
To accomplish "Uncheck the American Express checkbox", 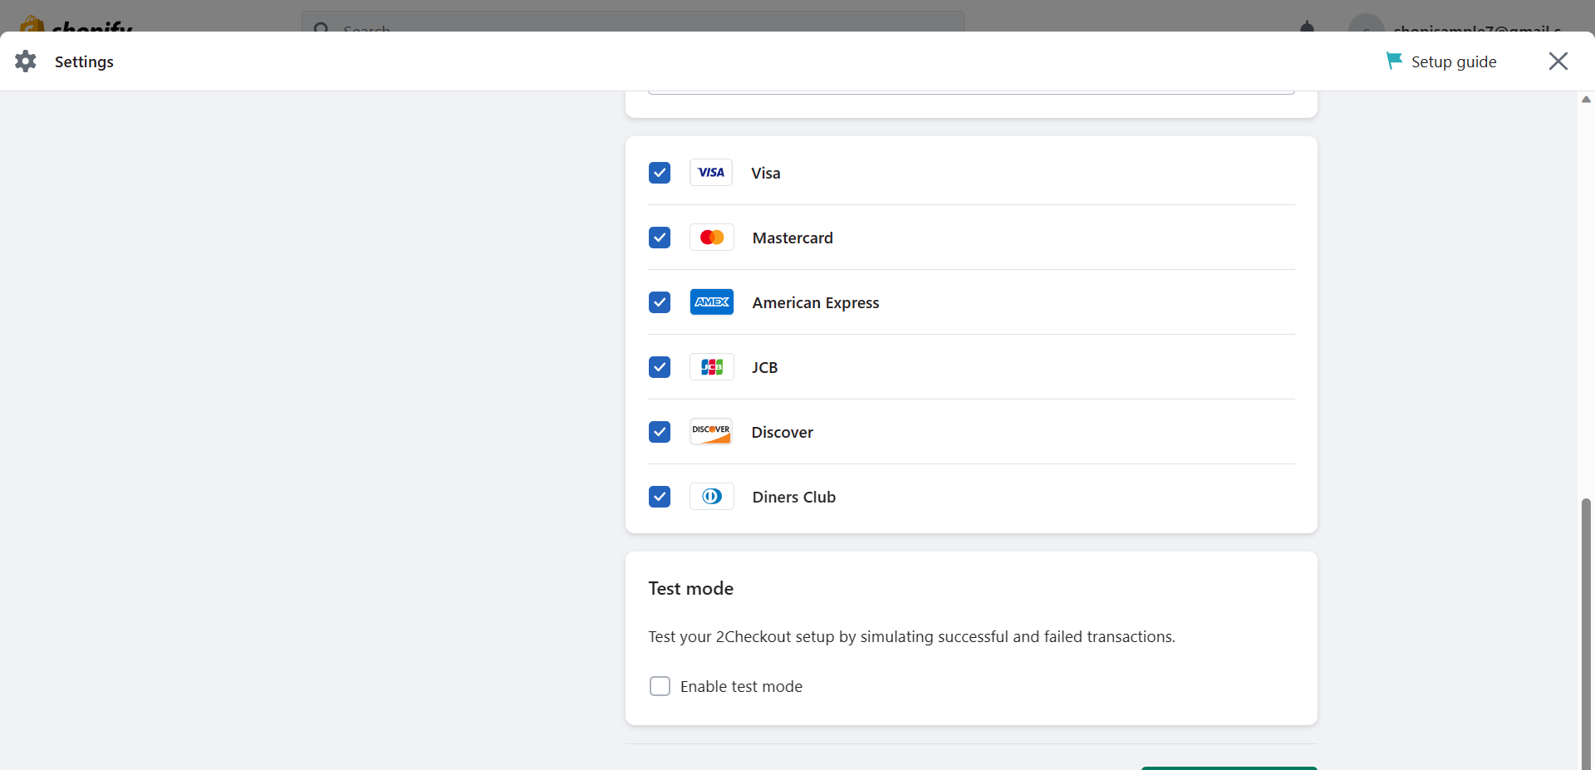I will [x=660, y=302].
